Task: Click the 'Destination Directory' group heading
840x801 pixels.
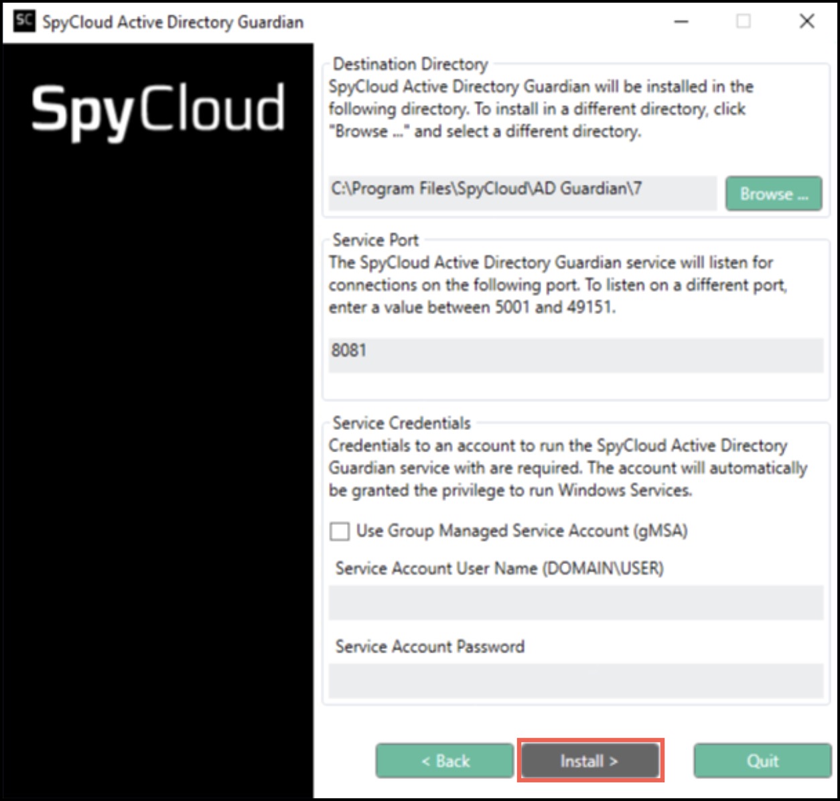Action: (410, 64)
